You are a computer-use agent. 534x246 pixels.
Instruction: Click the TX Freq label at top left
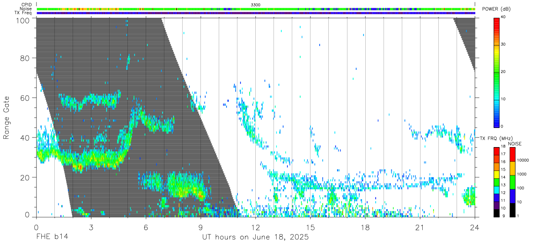(x=23, y=13)
